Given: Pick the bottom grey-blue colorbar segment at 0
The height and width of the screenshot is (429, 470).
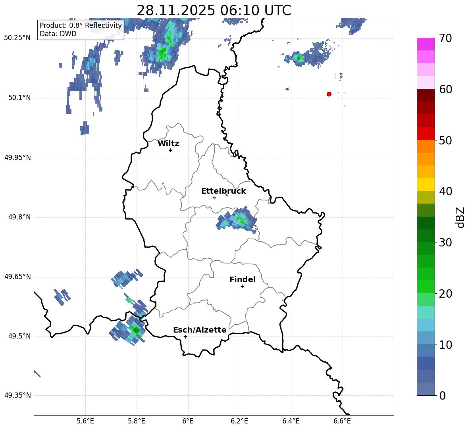Looking at the screenshot, I should pos(426,389).
